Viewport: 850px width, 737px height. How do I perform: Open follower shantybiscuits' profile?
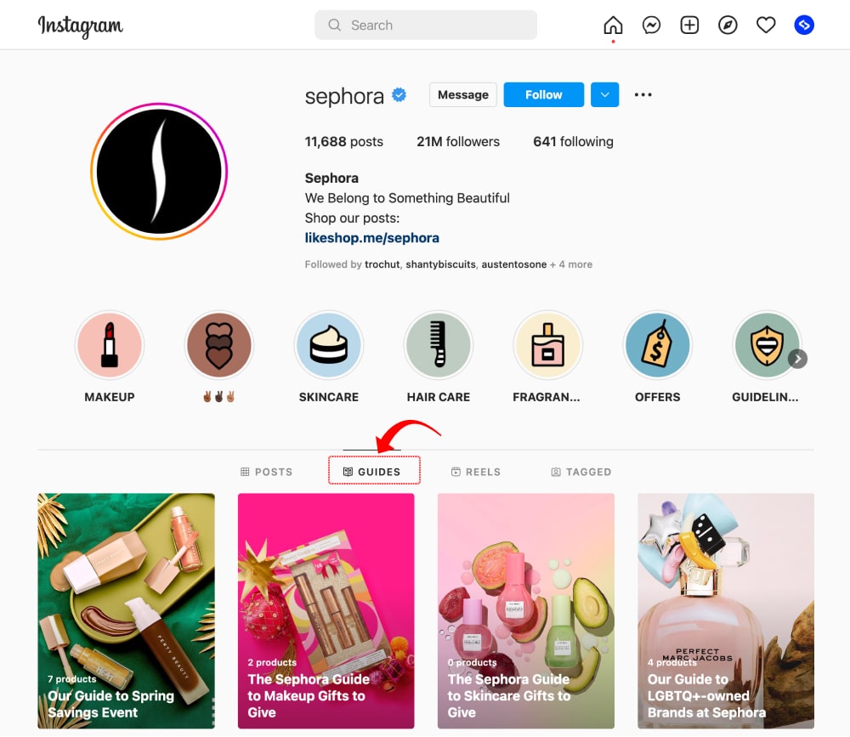(440, 264)
